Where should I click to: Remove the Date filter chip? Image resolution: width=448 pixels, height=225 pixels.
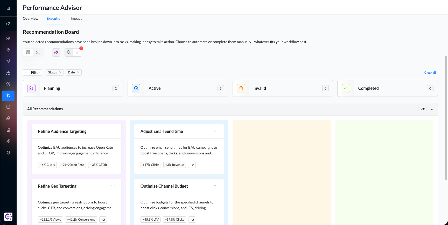tap(78, 72)
